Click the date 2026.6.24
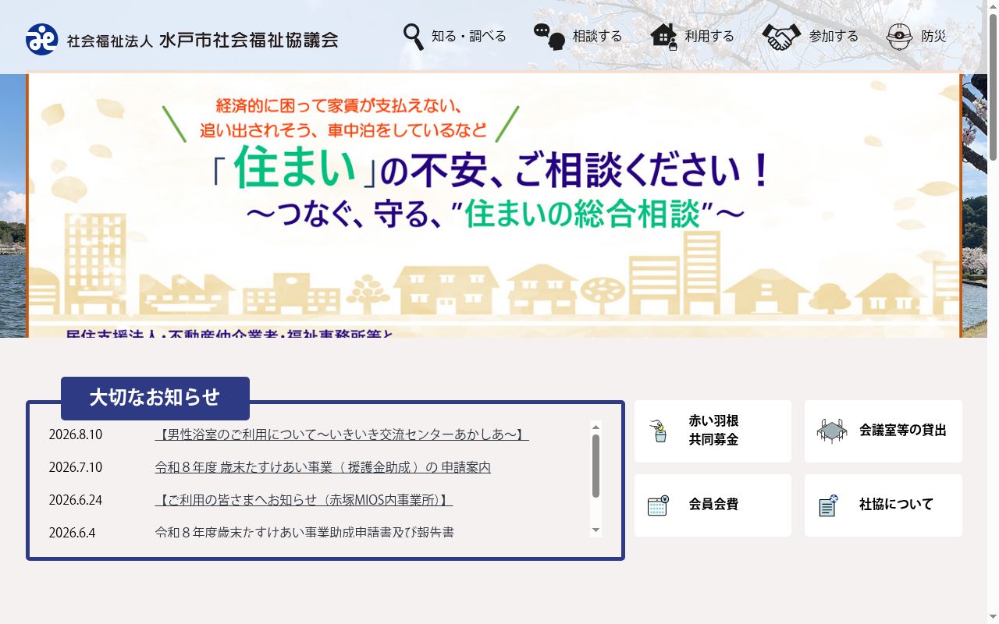The width and height of the screenshot is (999, 624). click(x=76, y=500)
